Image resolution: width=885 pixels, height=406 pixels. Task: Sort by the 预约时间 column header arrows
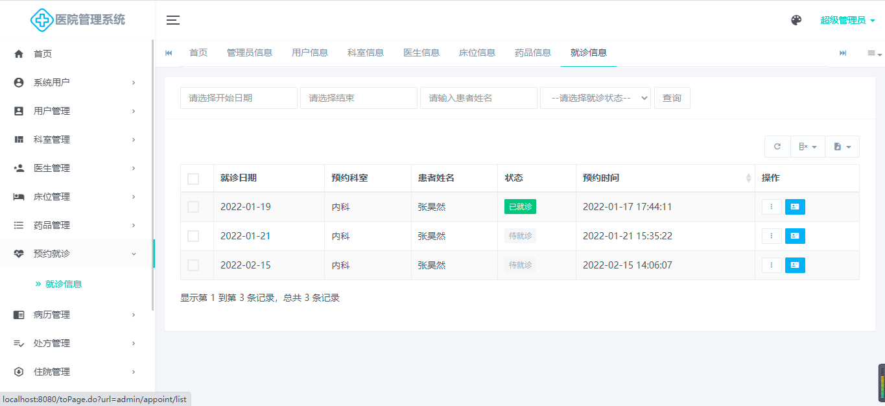[x=749, y=178]
